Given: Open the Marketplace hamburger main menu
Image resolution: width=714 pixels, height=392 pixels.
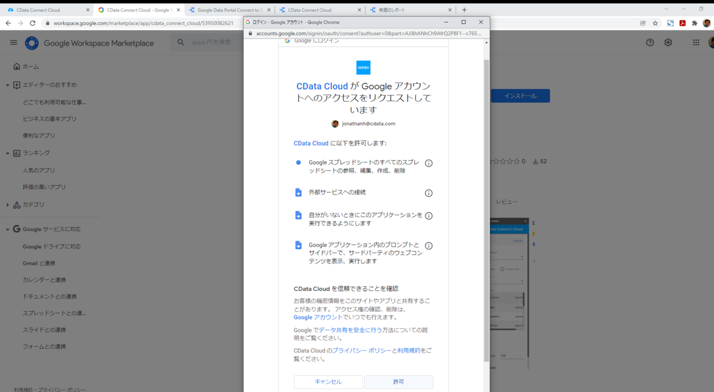Looking at the screenshot, I should click(x=14, y=43).
